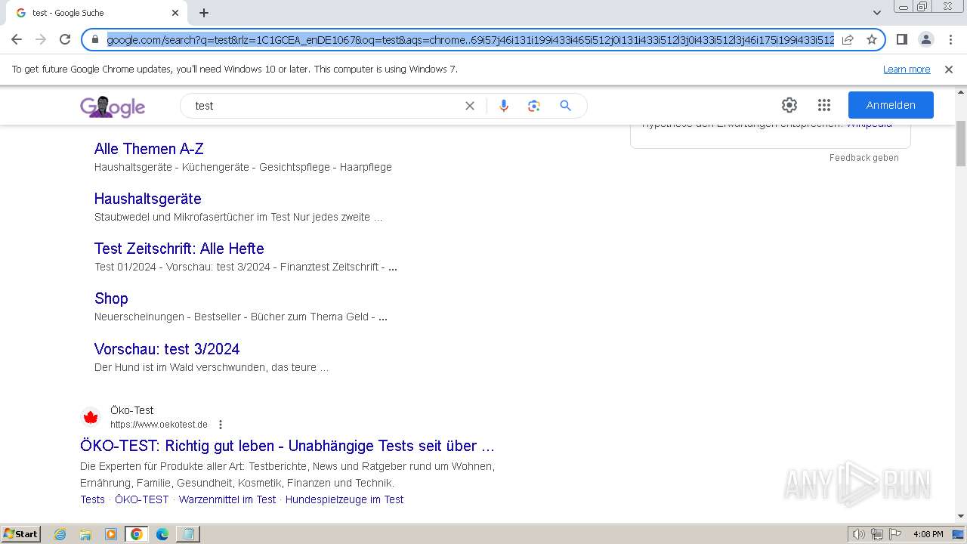
Task: Open the Google apps grid
Action: tap(824, 105)
